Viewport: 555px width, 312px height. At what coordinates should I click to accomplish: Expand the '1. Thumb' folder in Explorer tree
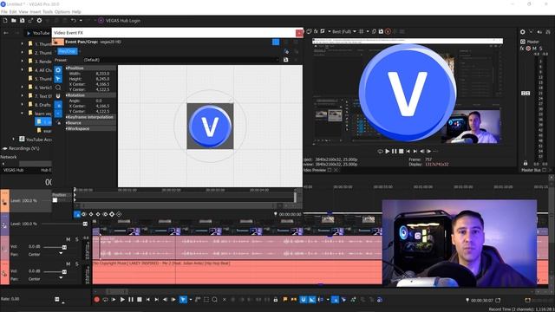coord(22,44)
